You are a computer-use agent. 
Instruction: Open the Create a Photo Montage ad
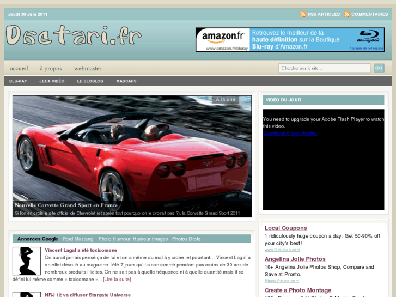point(298,290)
